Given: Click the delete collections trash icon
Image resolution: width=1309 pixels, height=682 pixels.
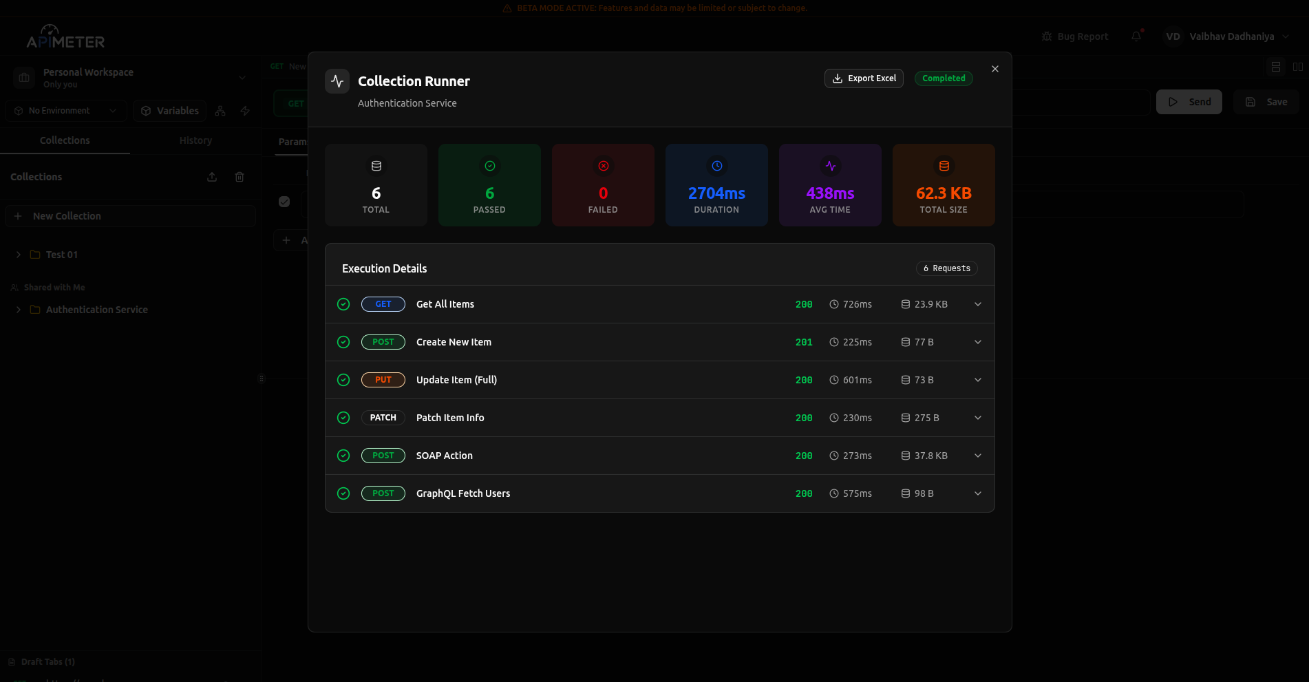Looking at the screenshot, I should pyautogui.click(x=240, y=177).
